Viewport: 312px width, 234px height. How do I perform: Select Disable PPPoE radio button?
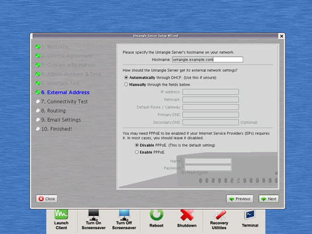137,145
